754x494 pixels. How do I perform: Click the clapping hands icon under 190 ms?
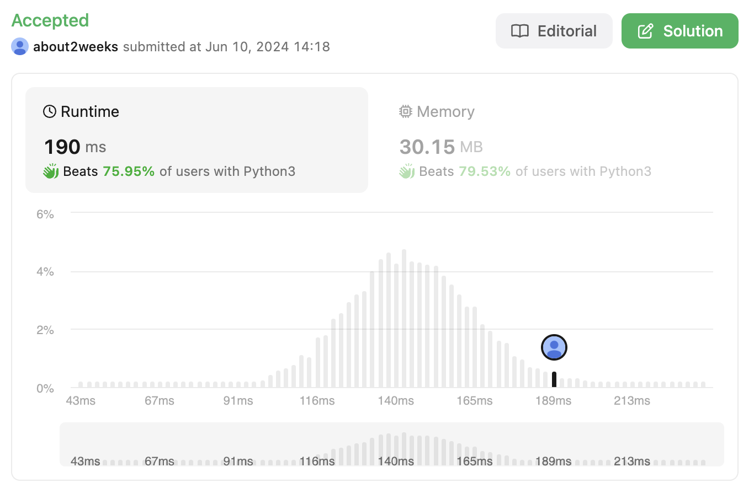tap(51, 171)
